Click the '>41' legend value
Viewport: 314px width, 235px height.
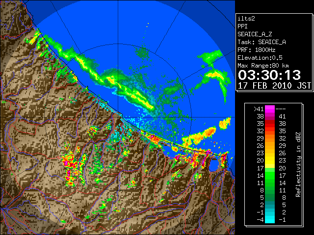[259, 109]
